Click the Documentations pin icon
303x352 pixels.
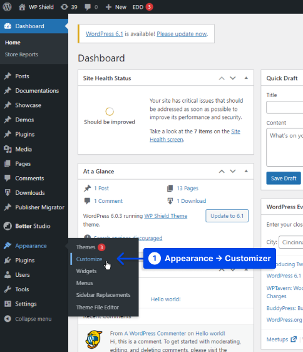coord(8,91)
